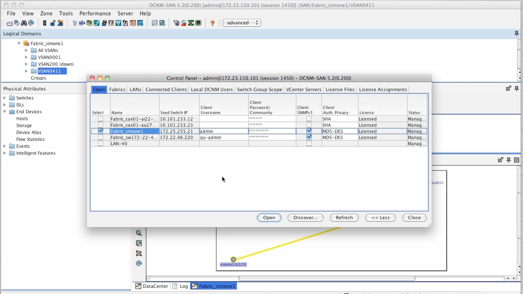Viewport: 523px width, 294px height.
Task: Switch to the DataCenter tab at bottom
Action: click(152, 286)
